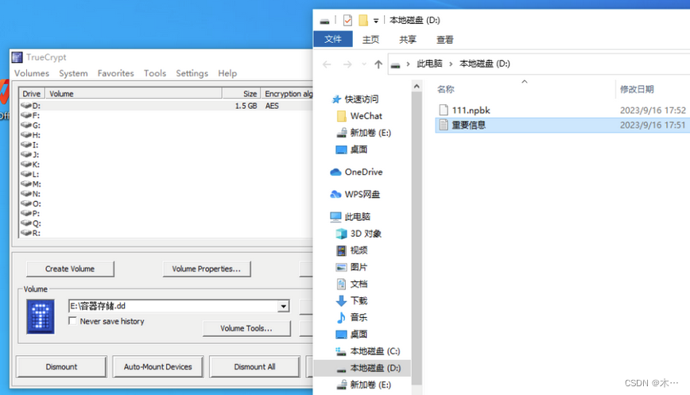Viewport: 690px width, 395px height.
Task: Switch to the 查看 ribbon tab
Action: point(444,40)
